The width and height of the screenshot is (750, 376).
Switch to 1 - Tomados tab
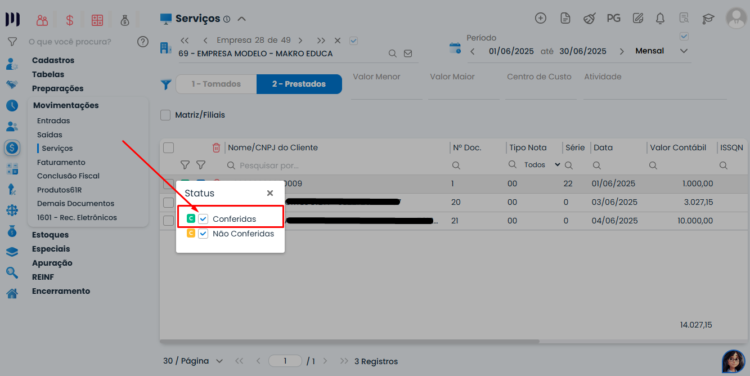[x=216, y=84]
